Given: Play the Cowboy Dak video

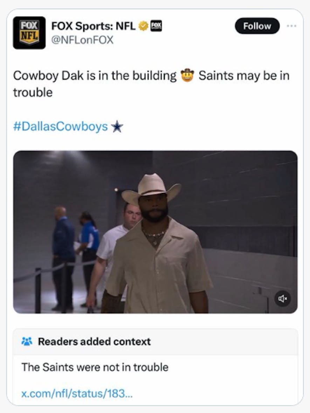Looking at the screenshot, I should (156, 232).
